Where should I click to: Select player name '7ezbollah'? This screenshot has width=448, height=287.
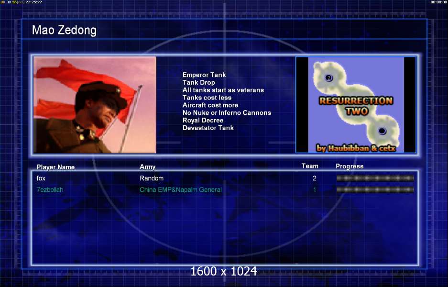tap(50, 190)
